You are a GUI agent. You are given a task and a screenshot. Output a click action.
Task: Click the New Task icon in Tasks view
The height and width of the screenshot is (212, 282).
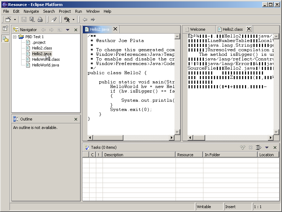[x=243, y=147]
